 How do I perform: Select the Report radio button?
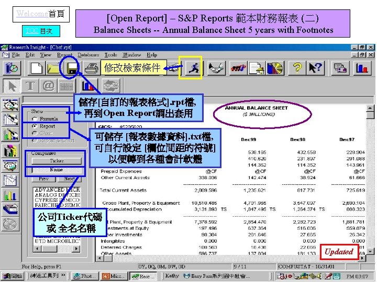tap(35, 126)
